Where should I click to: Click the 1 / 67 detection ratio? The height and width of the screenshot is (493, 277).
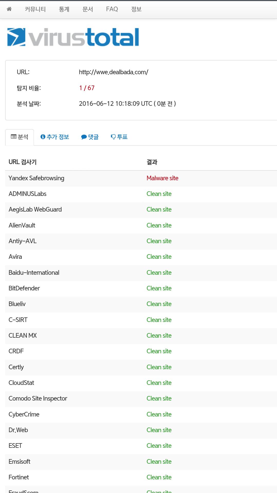click(87, 88)
